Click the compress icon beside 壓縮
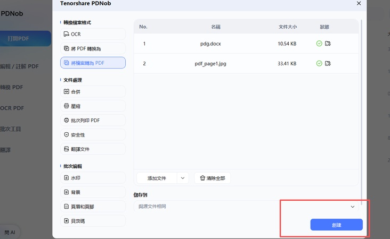The width and height of the screenshot is (390, 239). pos(67,106)
